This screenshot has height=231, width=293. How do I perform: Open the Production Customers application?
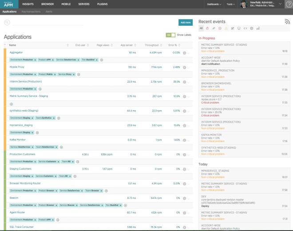(x=23, y=154)
